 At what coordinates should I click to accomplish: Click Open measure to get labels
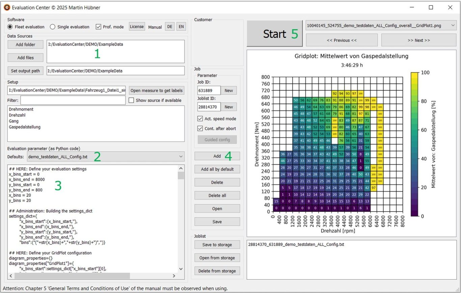157,90
